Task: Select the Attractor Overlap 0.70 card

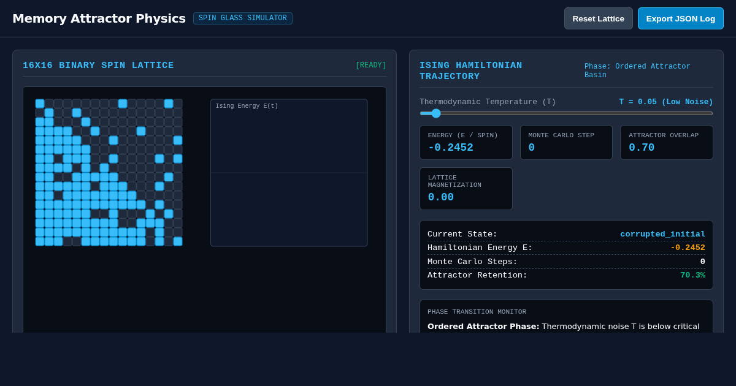Action: tap(667, 142)
